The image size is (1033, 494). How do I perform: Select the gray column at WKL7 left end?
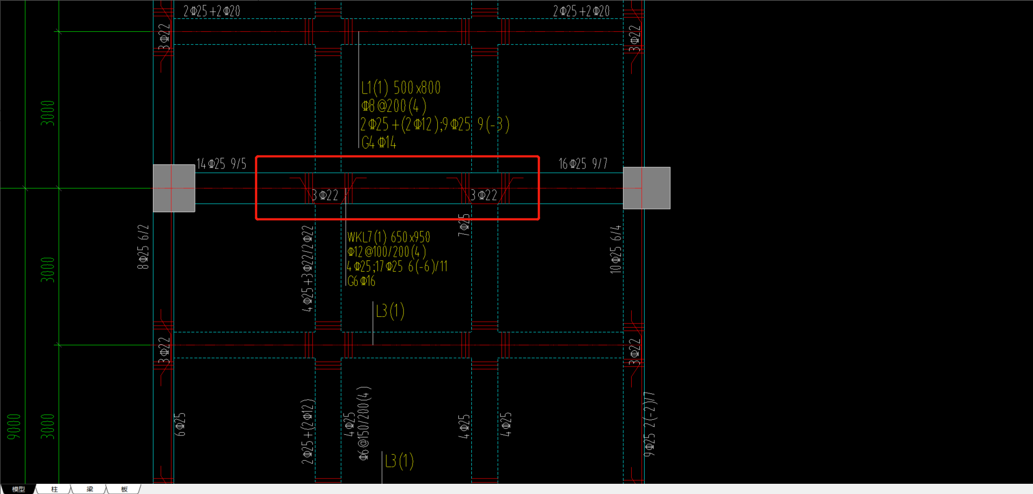pyautogui.click(x=174, y=188)
